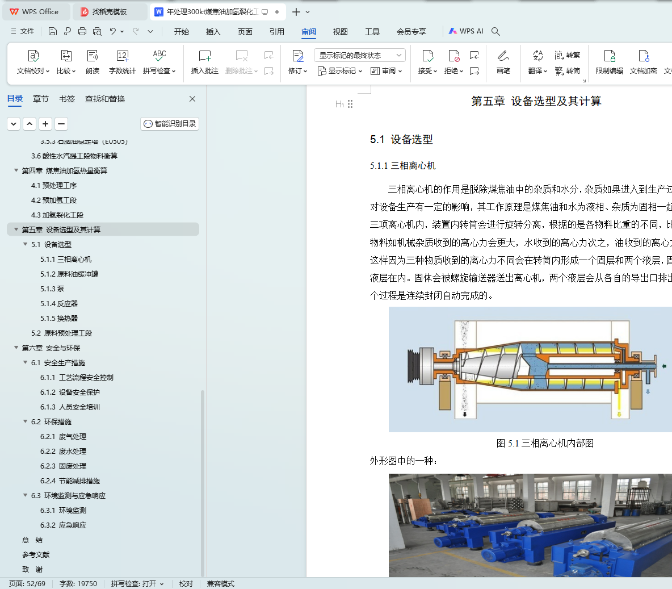Start 朗读 read-aloud tool
This screenshot has width=672, height=589.
pyautogui.click(x=92, y=62)
